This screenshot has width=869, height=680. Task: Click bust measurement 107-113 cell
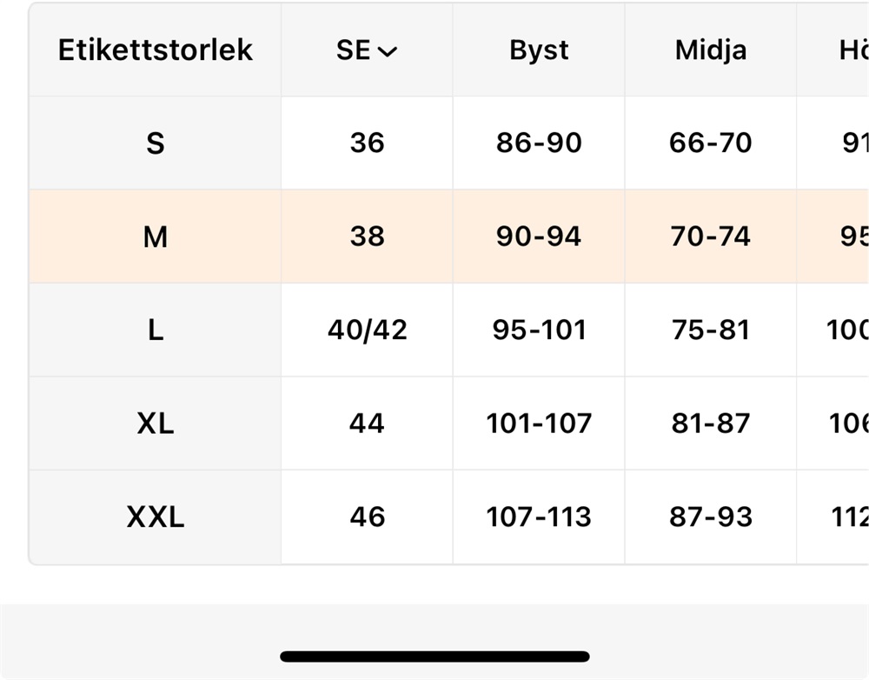point(539,517)
